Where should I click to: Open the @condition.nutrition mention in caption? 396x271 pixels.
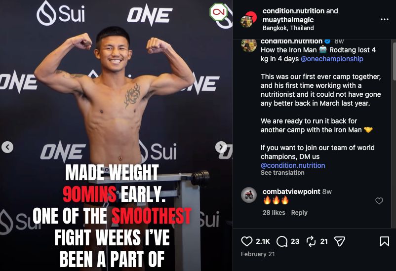(293, 165)
